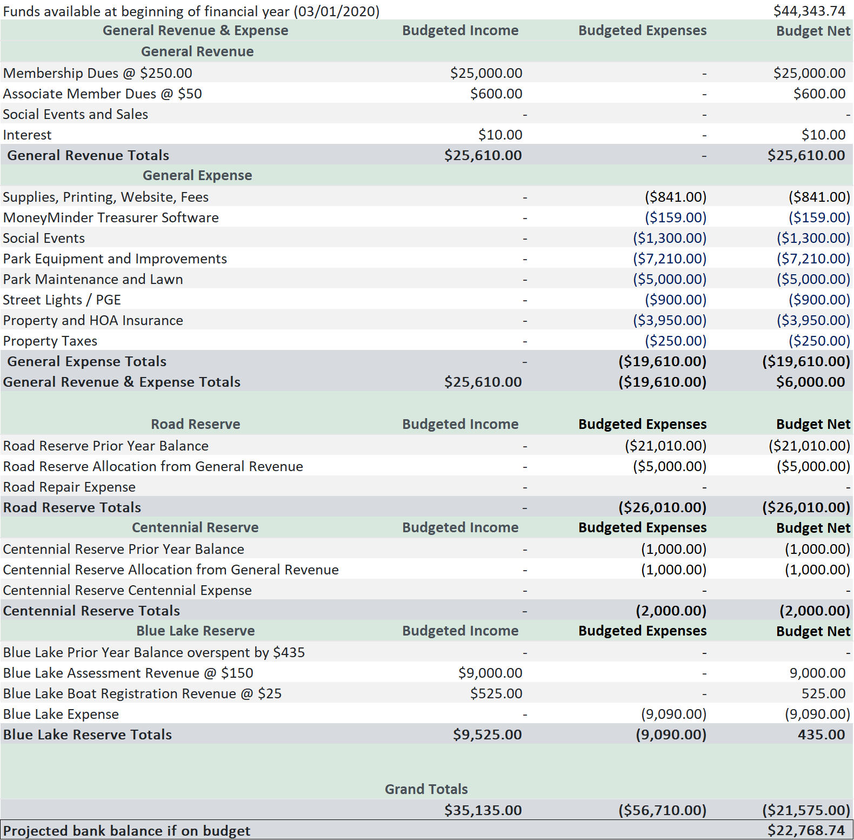Click 'Centennial Reserve Centennial Expense' label
The image size is (854, 840).
[x=128, y=590]
